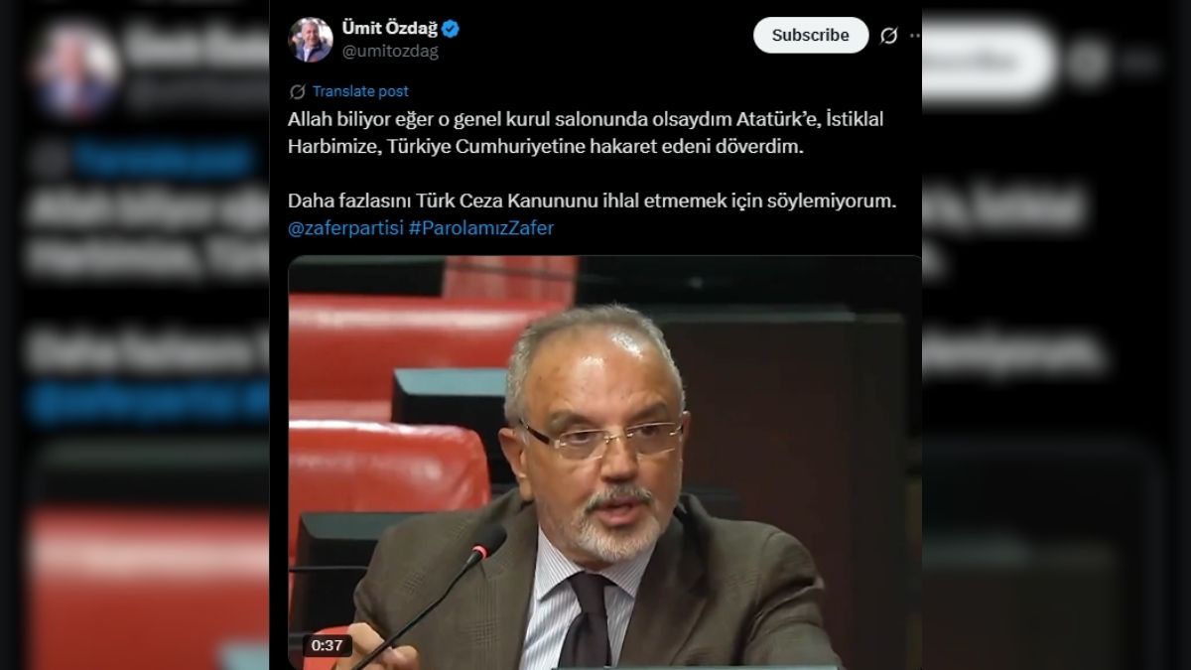Open Ümit Özdağ's profile avatar
The width and height of the screenshot is (1191, 670).
(311, 40)
